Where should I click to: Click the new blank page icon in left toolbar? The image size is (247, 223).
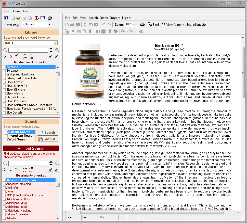click(13, 18)
